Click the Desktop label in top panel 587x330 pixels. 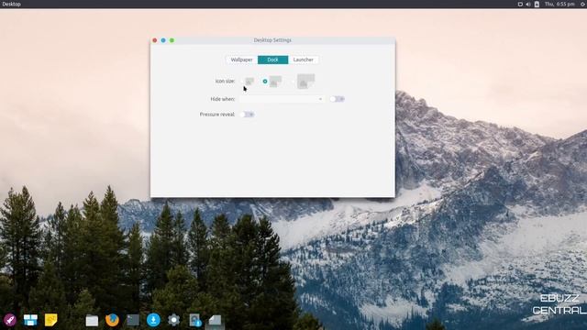pyautogui.click(x=11, y=4)
